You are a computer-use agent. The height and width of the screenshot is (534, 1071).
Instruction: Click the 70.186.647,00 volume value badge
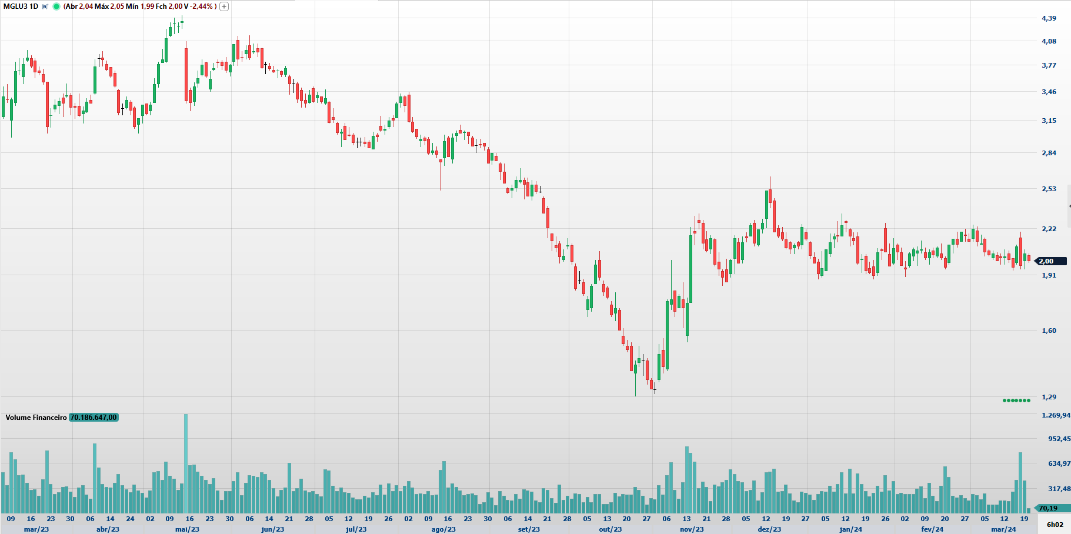point(94,418)
